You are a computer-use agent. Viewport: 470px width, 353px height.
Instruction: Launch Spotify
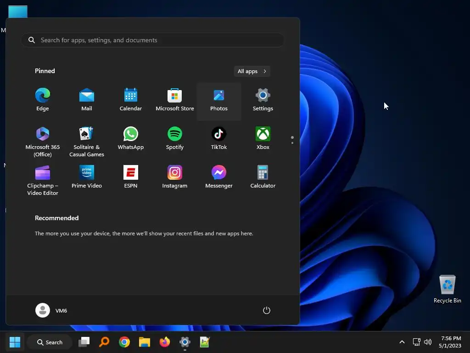point(175,139)
